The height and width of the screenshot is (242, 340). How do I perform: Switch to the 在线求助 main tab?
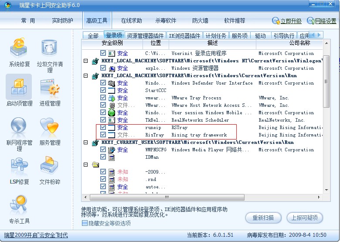(x=131, y=21)
